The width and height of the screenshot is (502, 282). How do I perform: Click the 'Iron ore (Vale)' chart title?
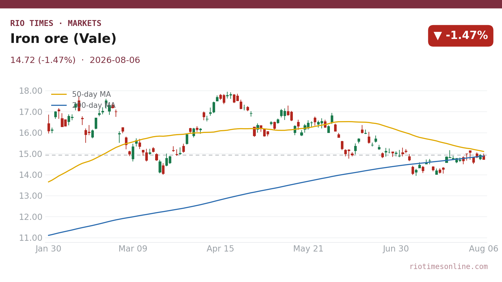(x=63, y=39)
